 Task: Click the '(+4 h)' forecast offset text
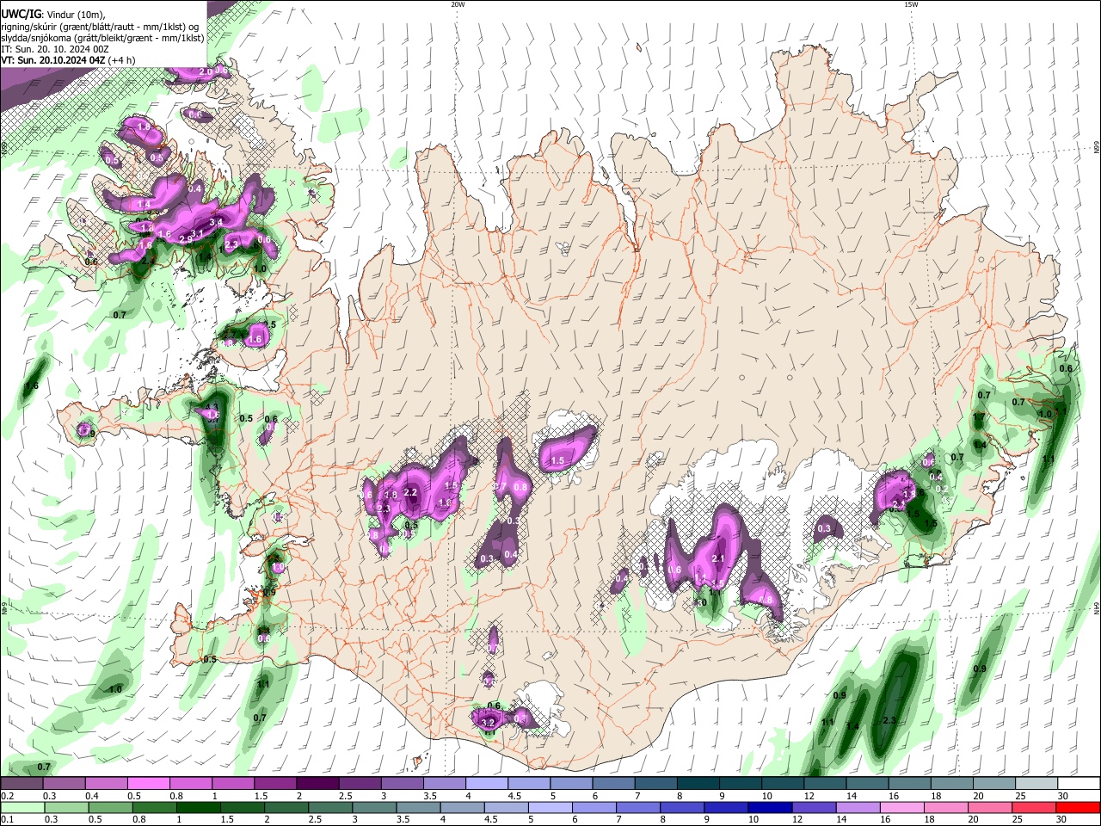coord(122,60)
